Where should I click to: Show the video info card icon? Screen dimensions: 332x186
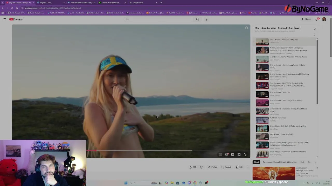click(x=246, y=28)
